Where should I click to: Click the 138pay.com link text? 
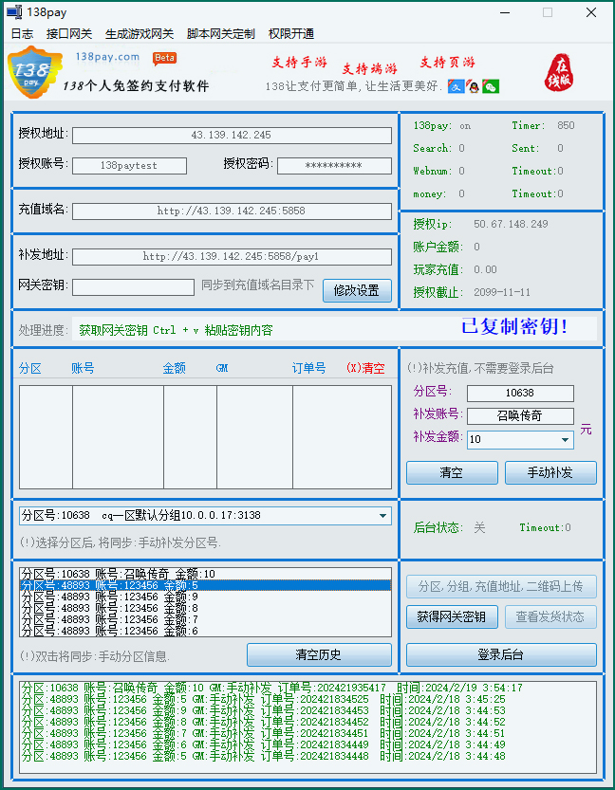click(x=107, y=57)
